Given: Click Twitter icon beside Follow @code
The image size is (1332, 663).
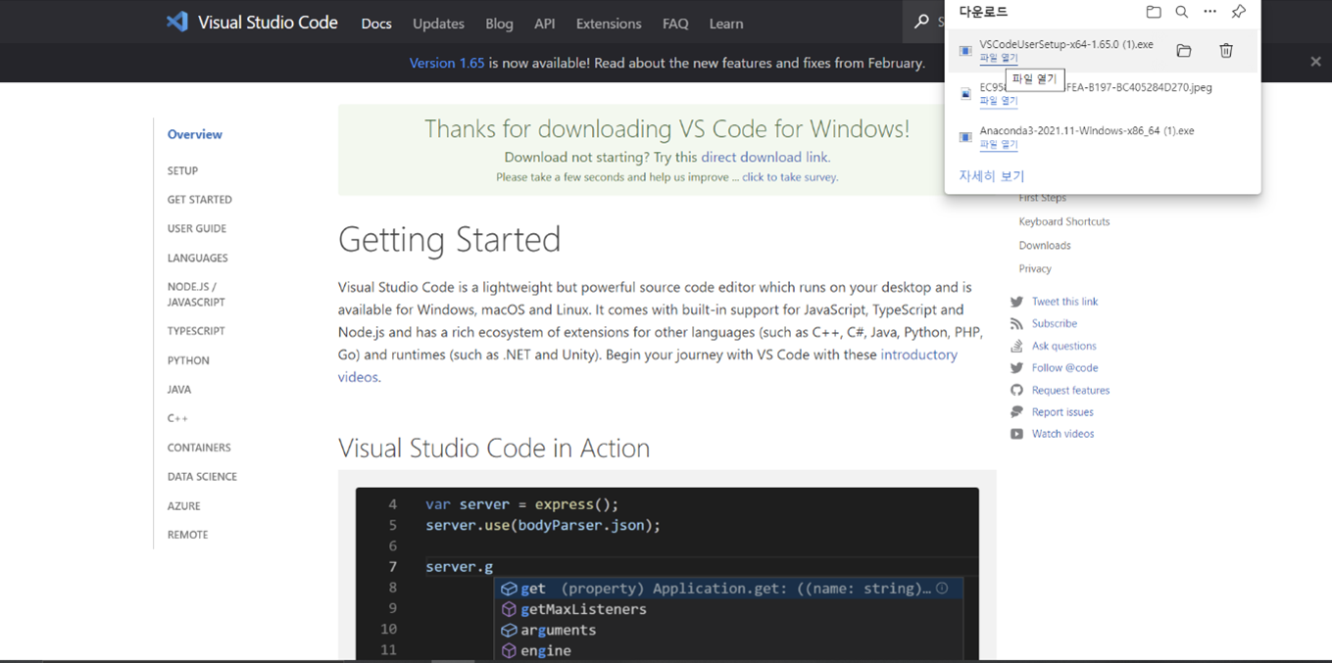Looking at the screenshot, I should click(1016, 368).
